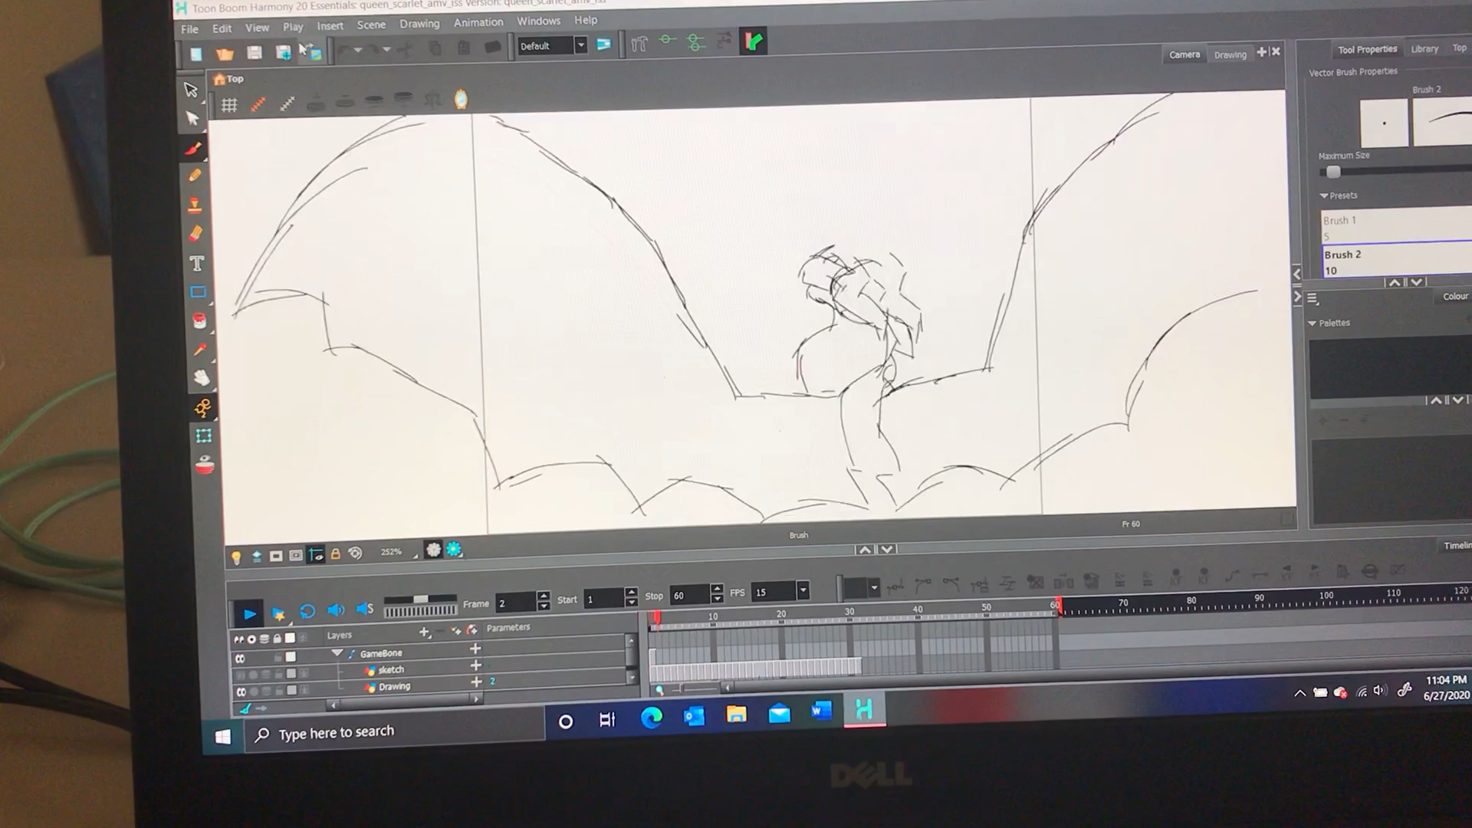The image size is (1472, 828).
Task: Add a new layer with the plus button
Action: click(423, 632)
